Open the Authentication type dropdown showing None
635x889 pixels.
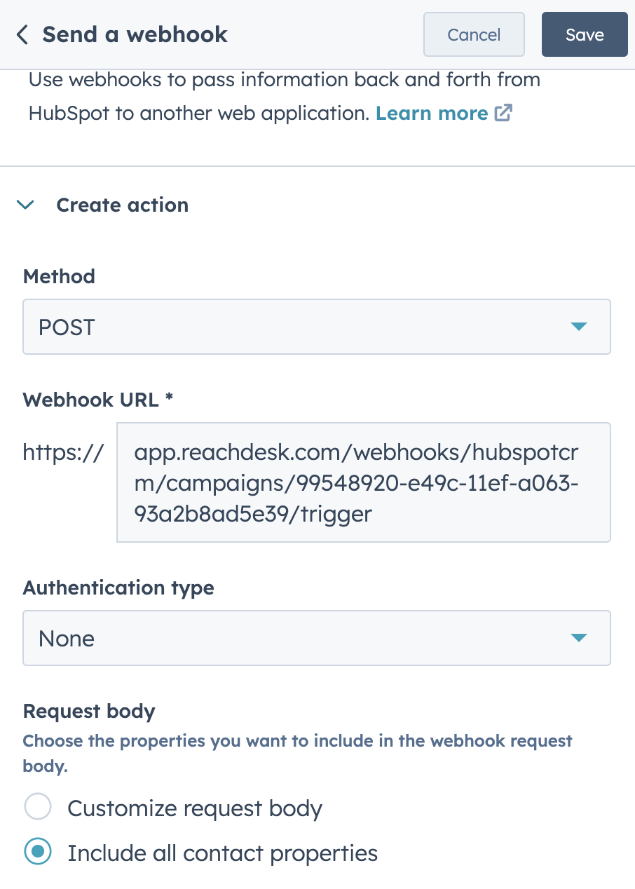tap(317, 638)
